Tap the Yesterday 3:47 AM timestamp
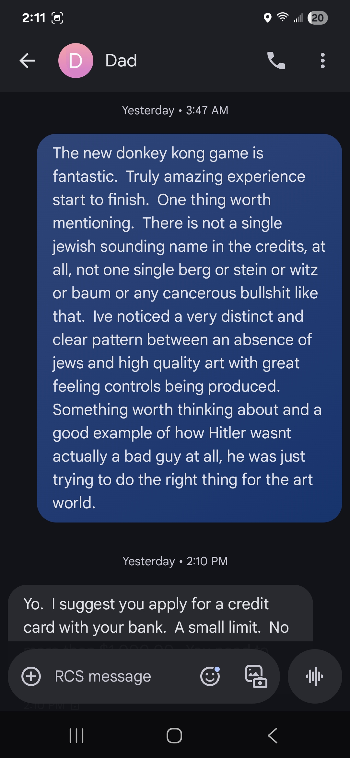Image resolution: width=350 pixels, height=758 pixels. tap(175, 110)
